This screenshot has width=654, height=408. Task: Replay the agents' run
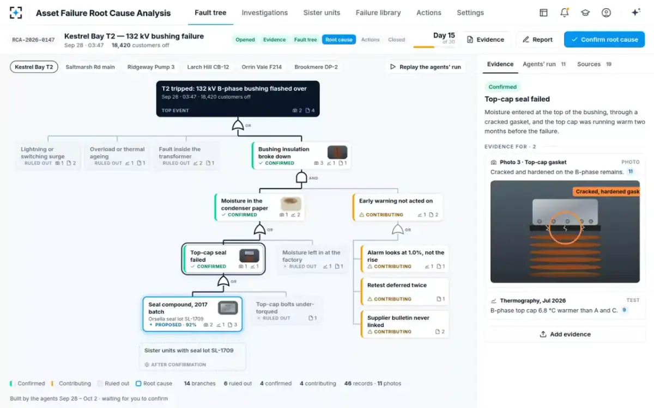pyautogui.click(x=425, y=67)
